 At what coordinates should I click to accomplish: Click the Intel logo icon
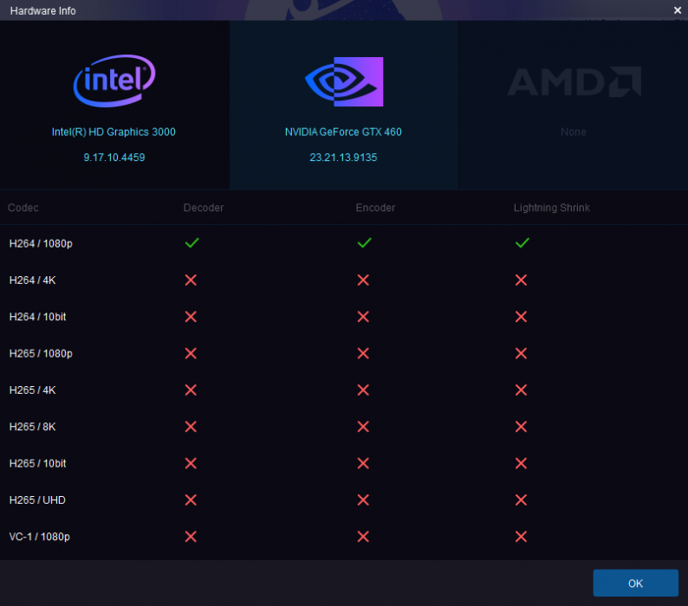point(114,81)
